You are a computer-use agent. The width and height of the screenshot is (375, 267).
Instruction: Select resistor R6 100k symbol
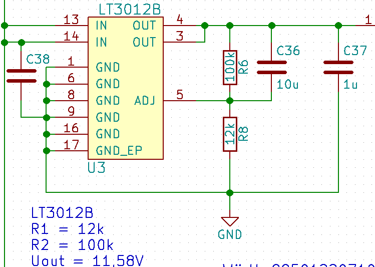(230, 68)
